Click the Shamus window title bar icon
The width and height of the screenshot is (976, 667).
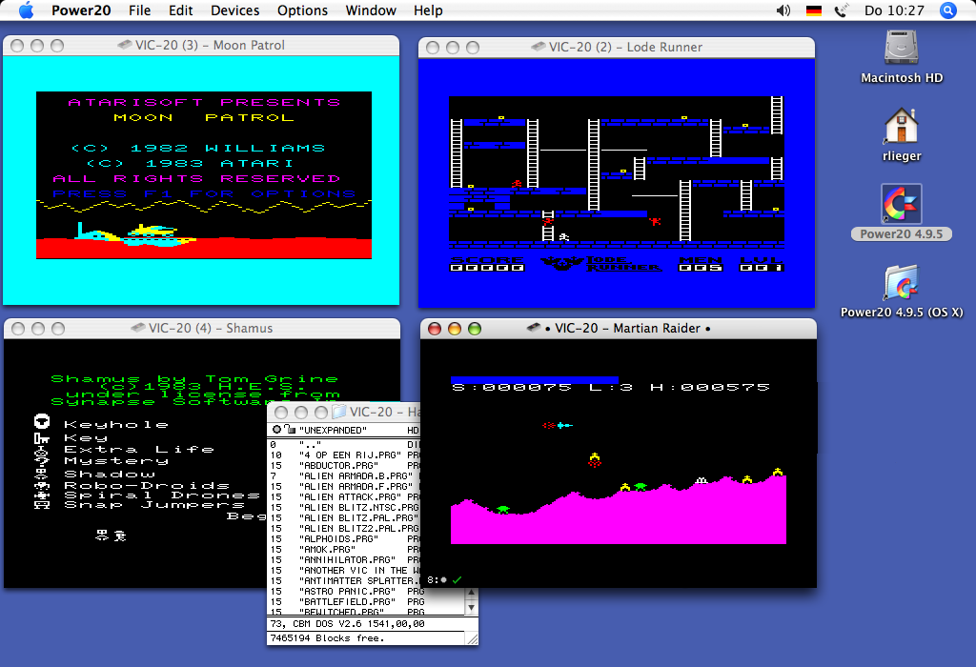click(138, 328)
